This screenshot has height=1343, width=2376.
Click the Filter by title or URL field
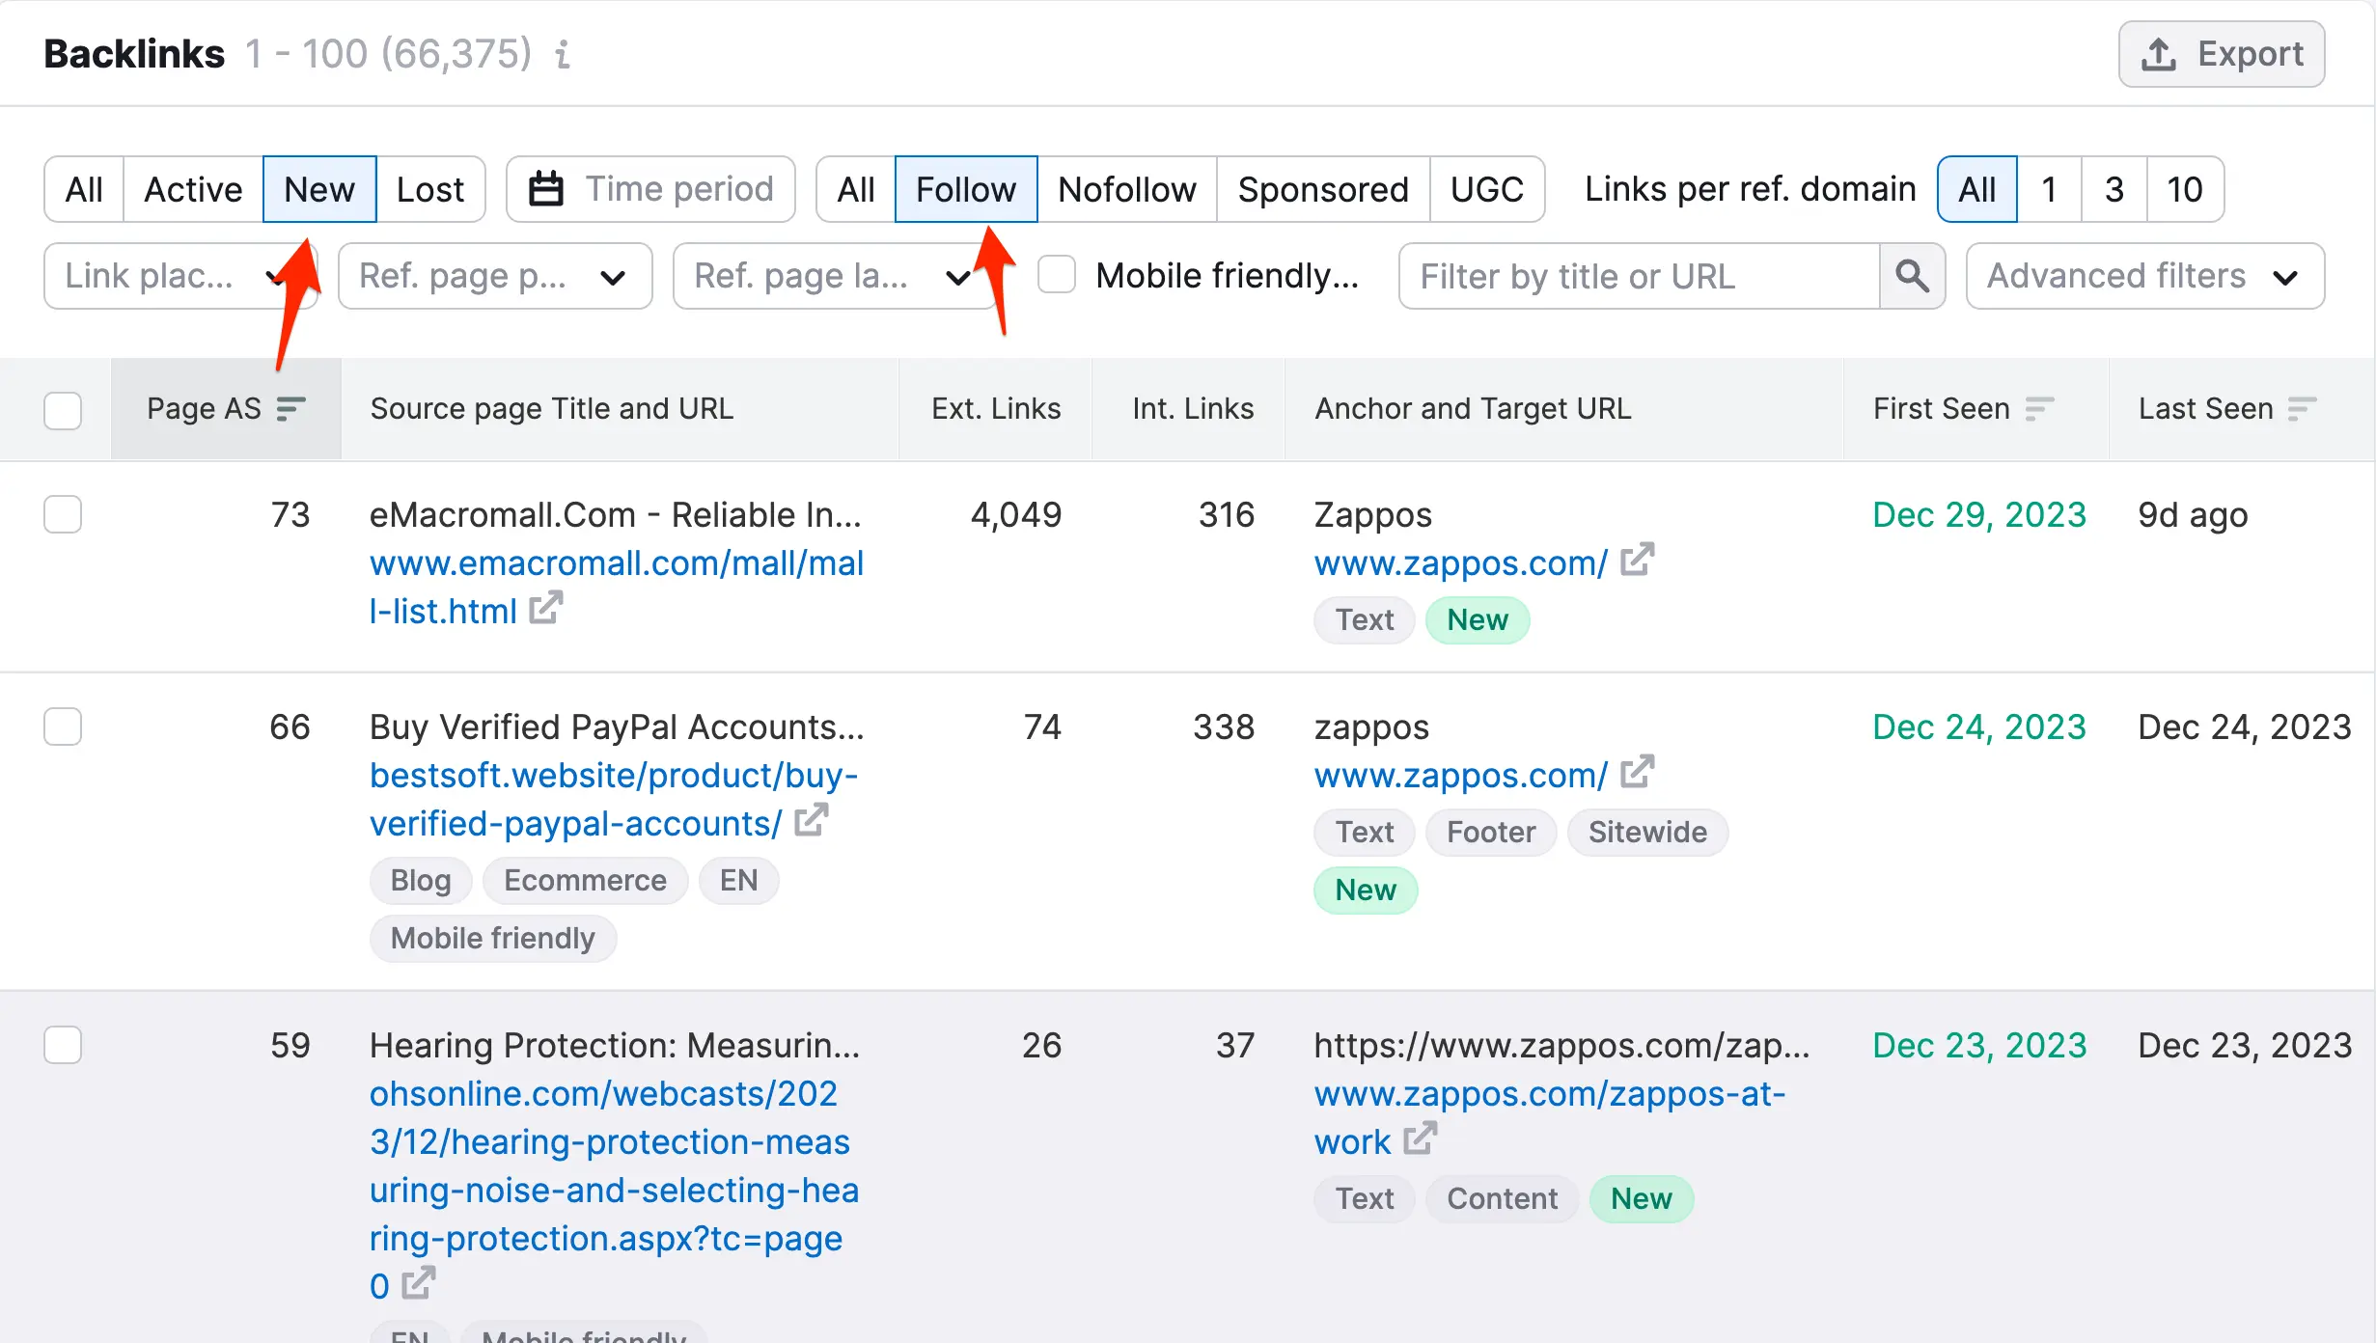point(1639,276)
